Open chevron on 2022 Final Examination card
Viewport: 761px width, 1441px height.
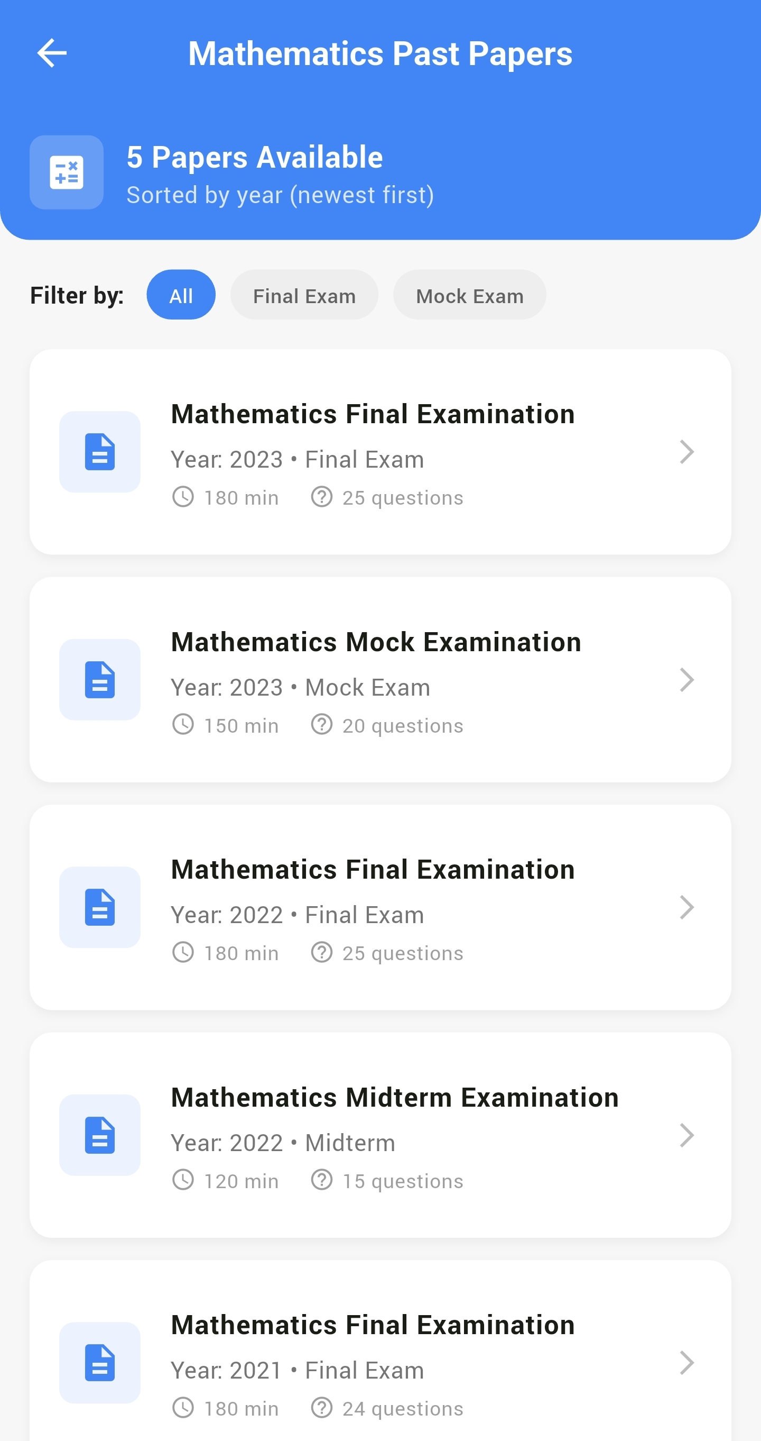[686, 907]
